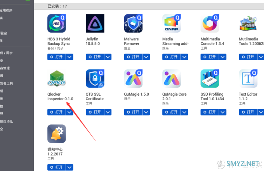Open Text Editor dropdown arrow
The image size is (264, 171).
pyautogui.click(x=261, y=112)
